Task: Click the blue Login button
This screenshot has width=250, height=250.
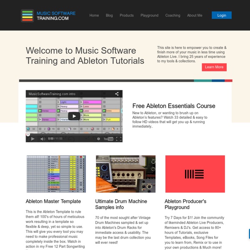Action: pos(222,15)
